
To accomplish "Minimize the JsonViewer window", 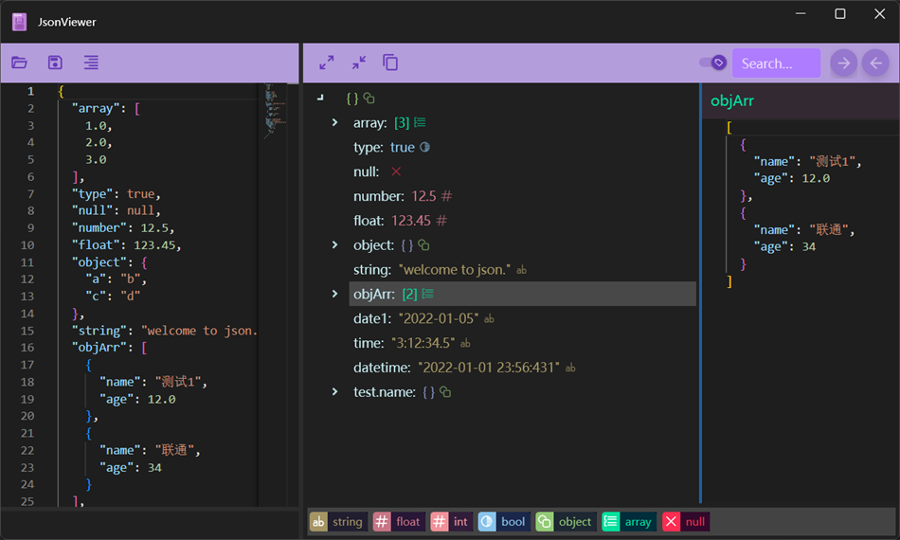I will point(801,14).
